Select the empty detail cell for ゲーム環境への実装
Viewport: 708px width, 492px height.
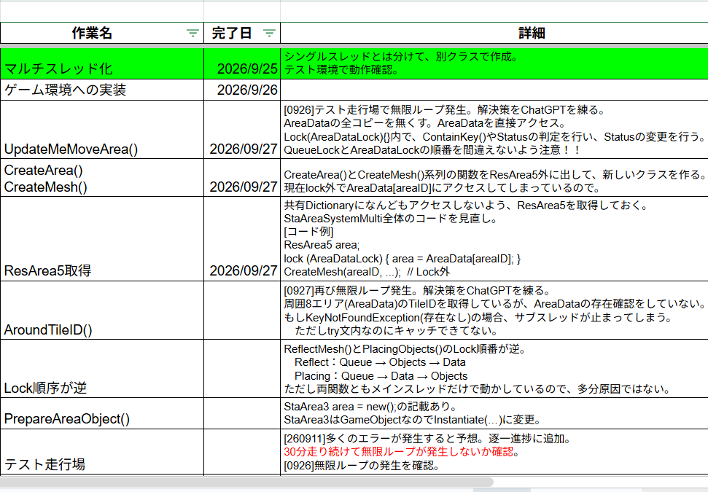click(494, 90)
